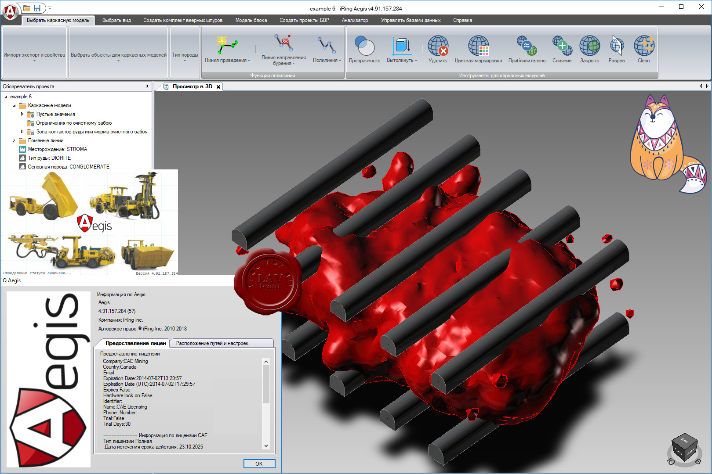Expand the Ломаные линии node

14,140
